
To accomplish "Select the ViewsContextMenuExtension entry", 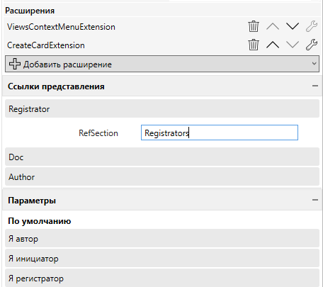I will 61,27.
